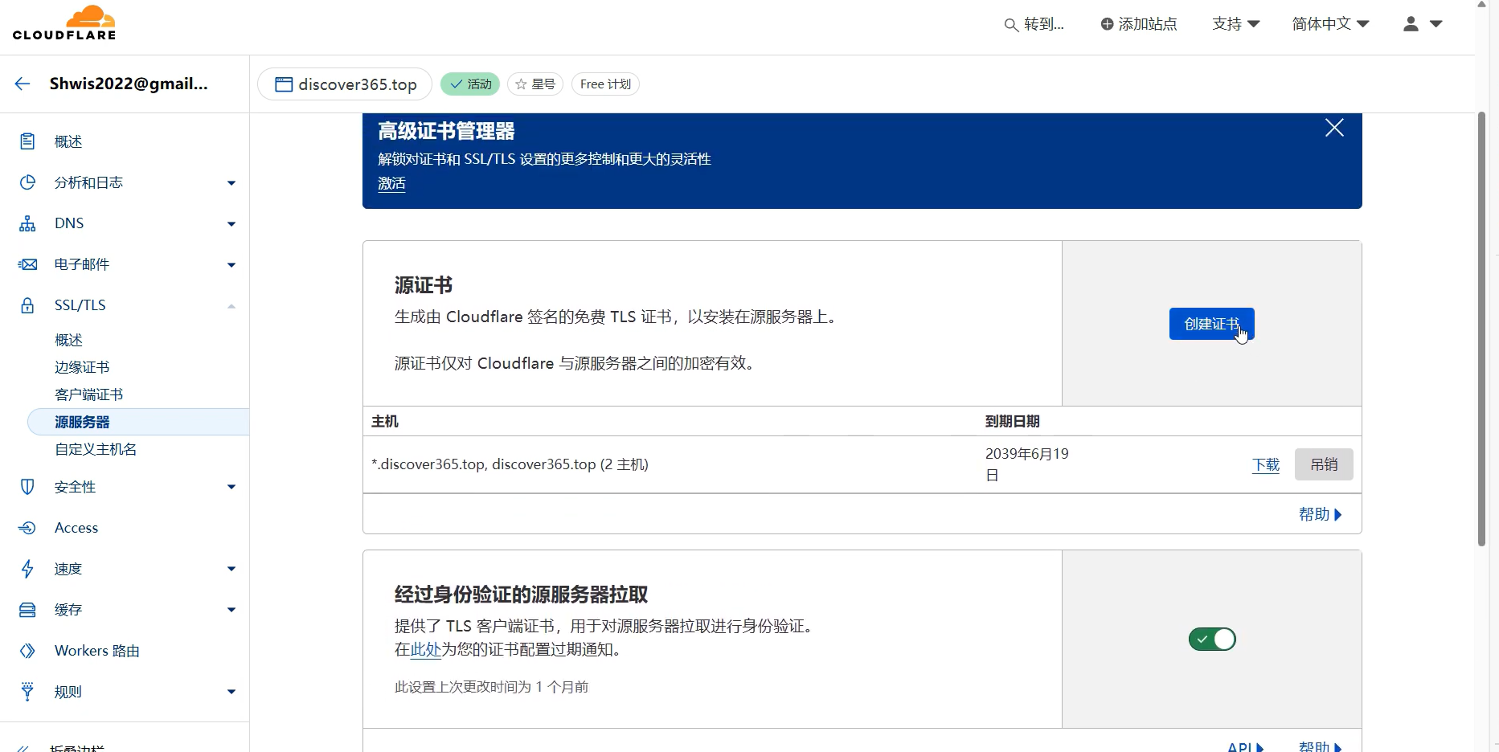Click the browser window icon beside discover365.top
Screen dimensions: 1499x752
(283, 84)
